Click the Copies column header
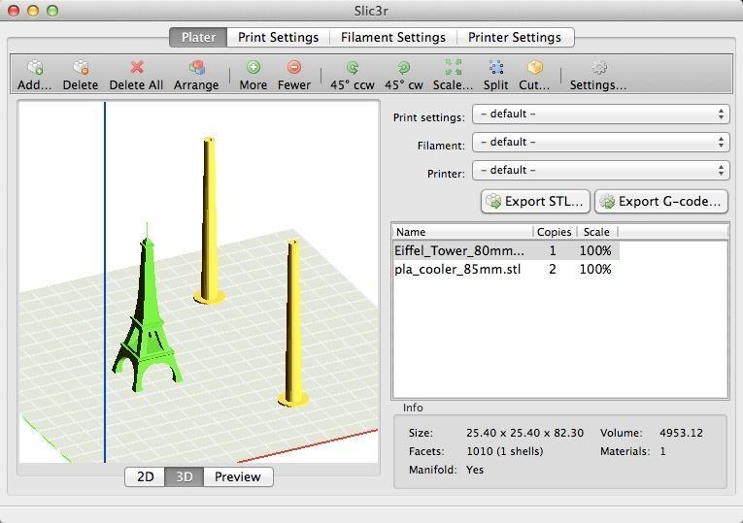This screenshot has width=743, height=523. (x=555, y=232)
